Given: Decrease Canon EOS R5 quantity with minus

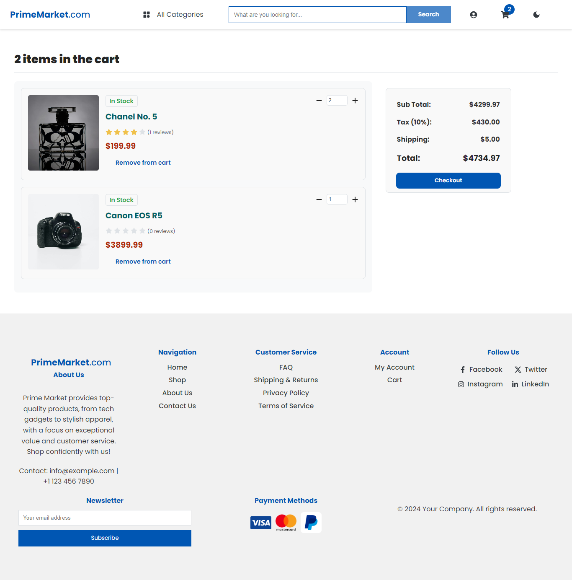Looking at the screenshot, I should click(319, 199).
